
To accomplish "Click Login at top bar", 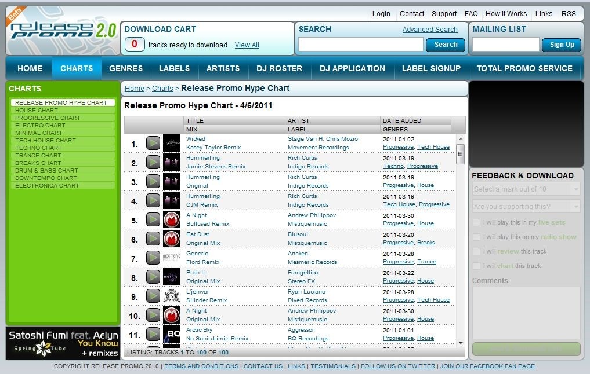I will point(381,14).
